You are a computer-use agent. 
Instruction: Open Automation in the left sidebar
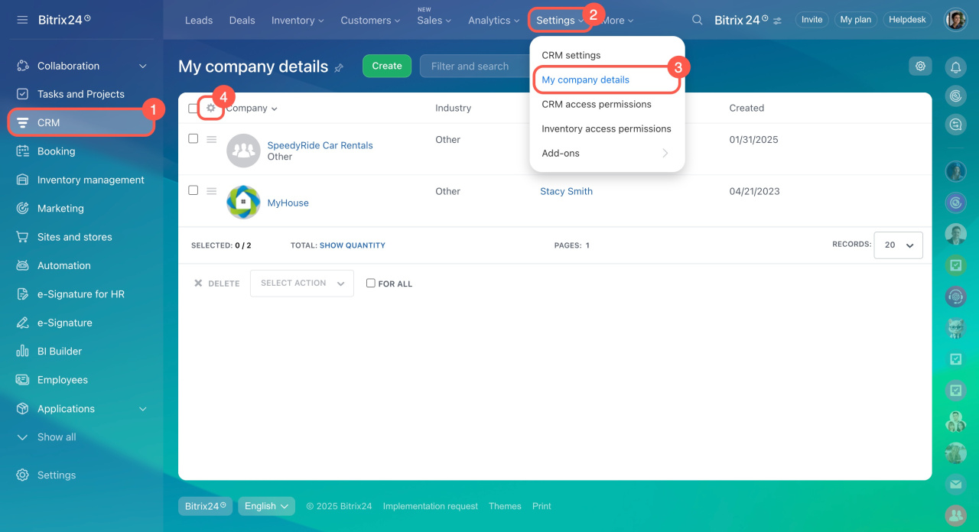[63, 265]
